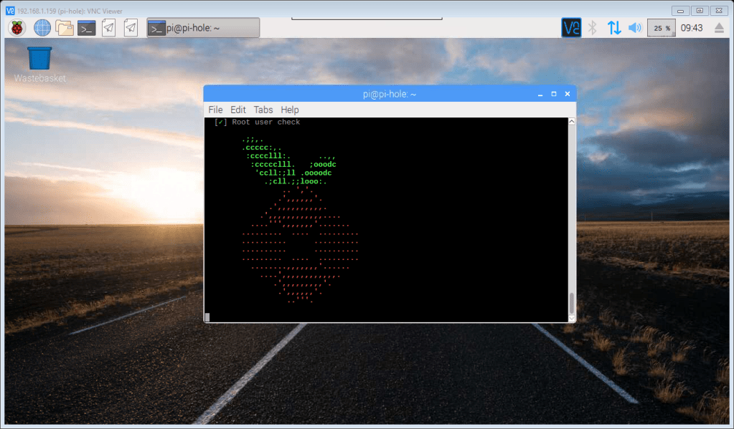Open the Tabs menu in terminal
This screenshot has width=734, height=429.
click(263, 110)
